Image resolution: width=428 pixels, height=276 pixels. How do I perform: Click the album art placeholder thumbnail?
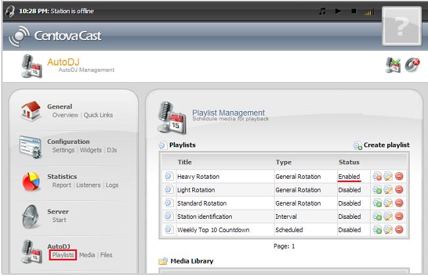pyautogui.click(x=402, y=26)
